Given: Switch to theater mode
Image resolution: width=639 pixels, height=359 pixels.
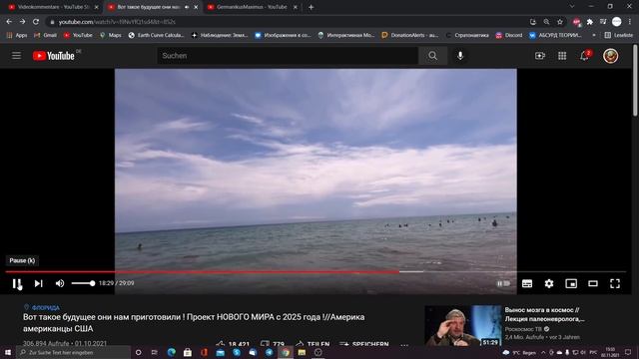Looking at the screenshot, I should tap(593, 283).
